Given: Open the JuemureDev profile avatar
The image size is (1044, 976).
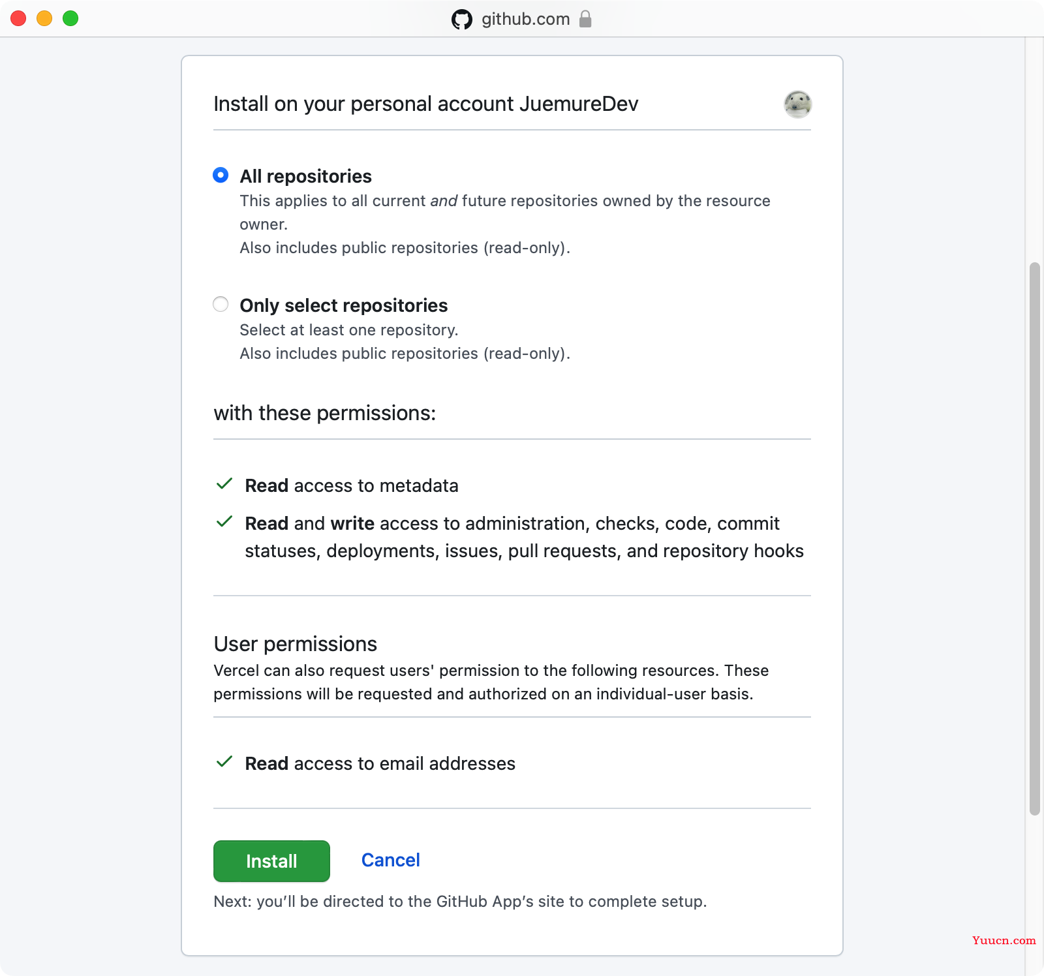Looking at the screenshot, I should pyautogui.click(x=797, y=104).
